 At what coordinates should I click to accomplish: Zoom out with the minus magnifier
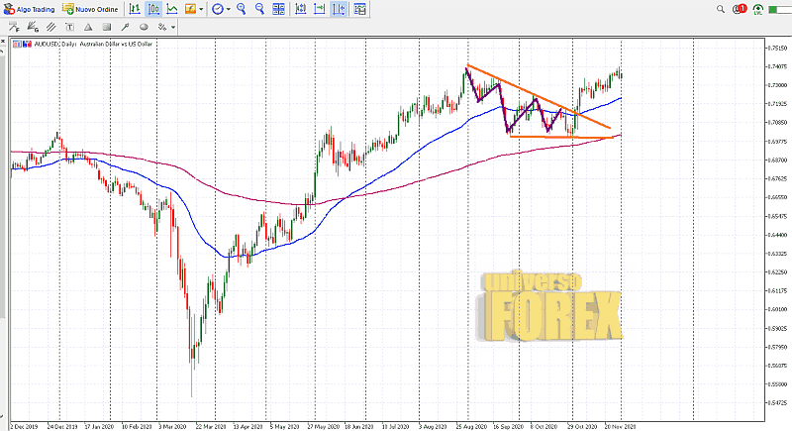coord(261,9)
